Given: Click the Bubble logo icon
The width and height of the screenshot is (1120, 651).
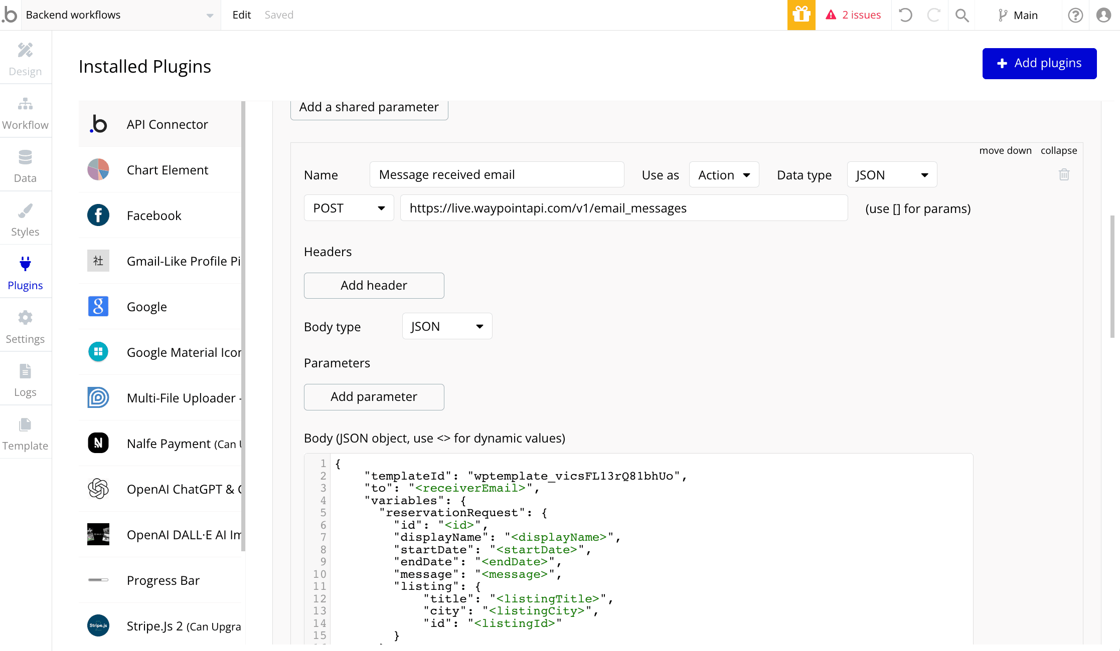Looking at the screenshot, I should click(10, 15).
